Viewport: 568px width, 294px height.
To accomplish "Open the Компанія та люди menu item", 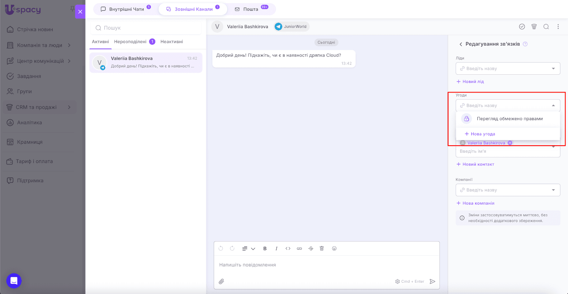I will (39, 45).
